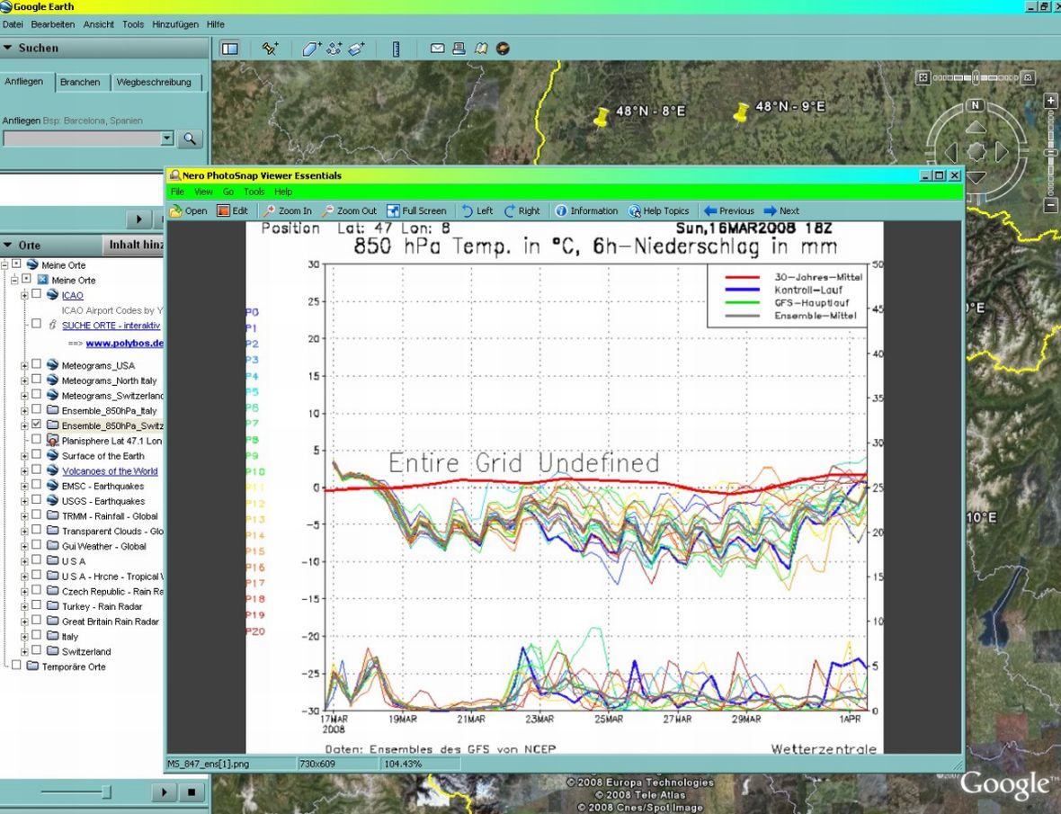This screenshot has height=814, width=1061.
Task: Collapse the Suchen panel
Action: click(x=8, y=48)
